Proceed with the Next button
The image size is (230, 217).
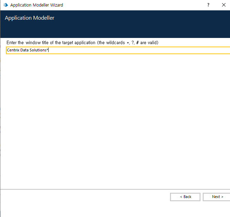click(x=217, y=197)
